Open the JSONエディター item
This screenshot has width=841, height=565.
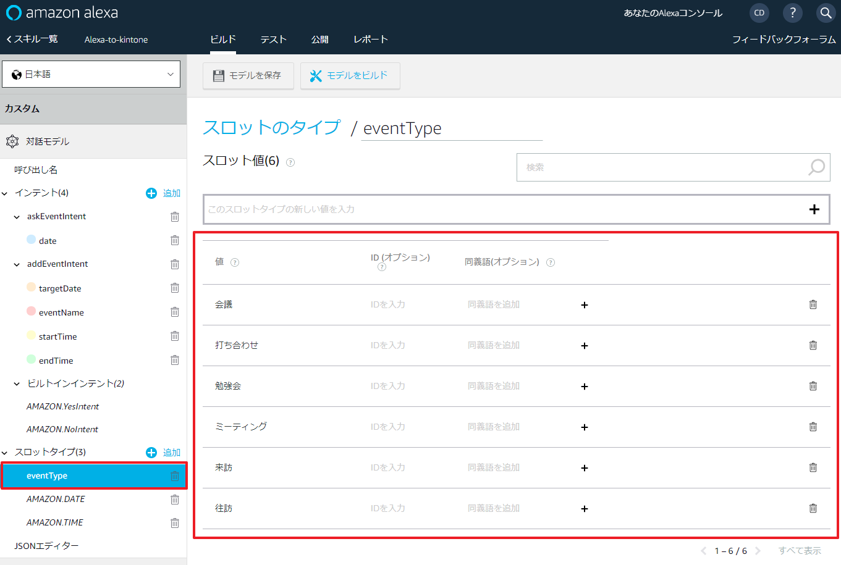46,546
